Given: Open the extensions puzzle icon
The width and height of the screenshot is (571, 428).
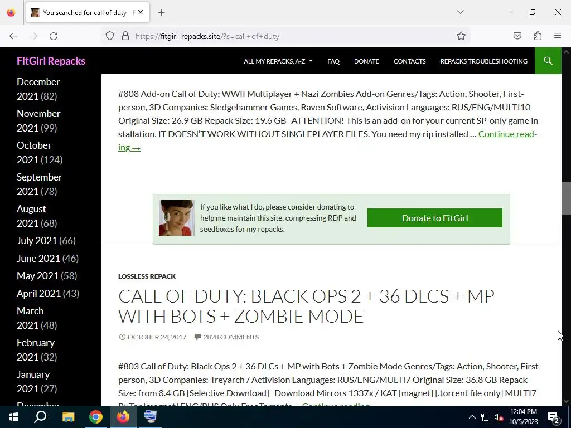Looking at the screenshot, I should click(538, 36).
